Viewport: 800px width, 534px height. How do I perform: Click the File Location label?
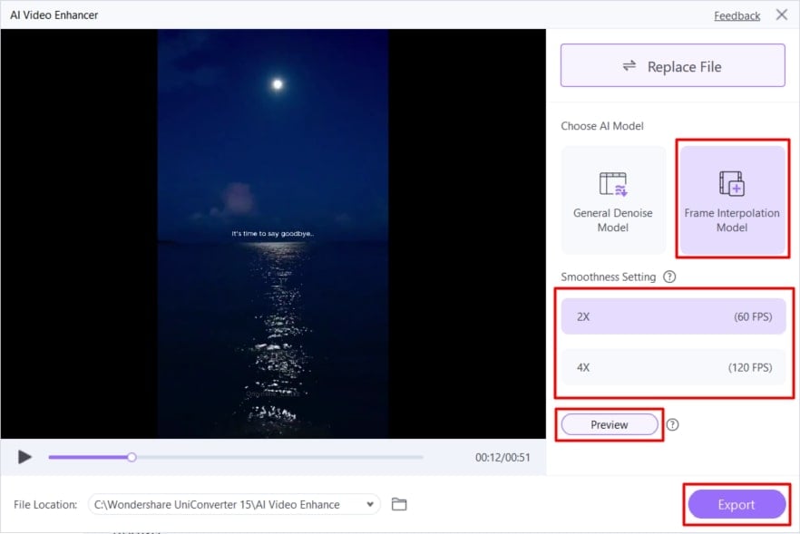[x=45, y=504]
